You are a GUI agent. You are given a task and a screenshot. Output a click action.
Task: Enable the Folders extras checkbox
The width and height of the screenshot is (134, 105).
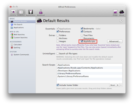click(58, 35)
